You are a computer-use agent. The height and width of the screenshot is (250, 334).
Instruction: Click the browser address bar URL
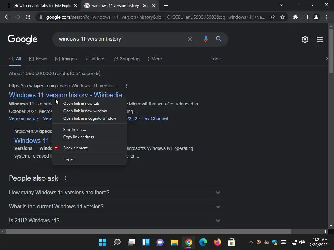[156, 17]
